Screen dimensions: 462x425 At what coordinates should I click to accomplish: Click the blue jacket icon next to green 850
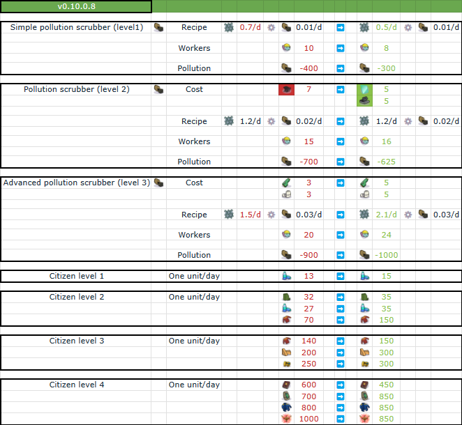click(x=364, y=408)
